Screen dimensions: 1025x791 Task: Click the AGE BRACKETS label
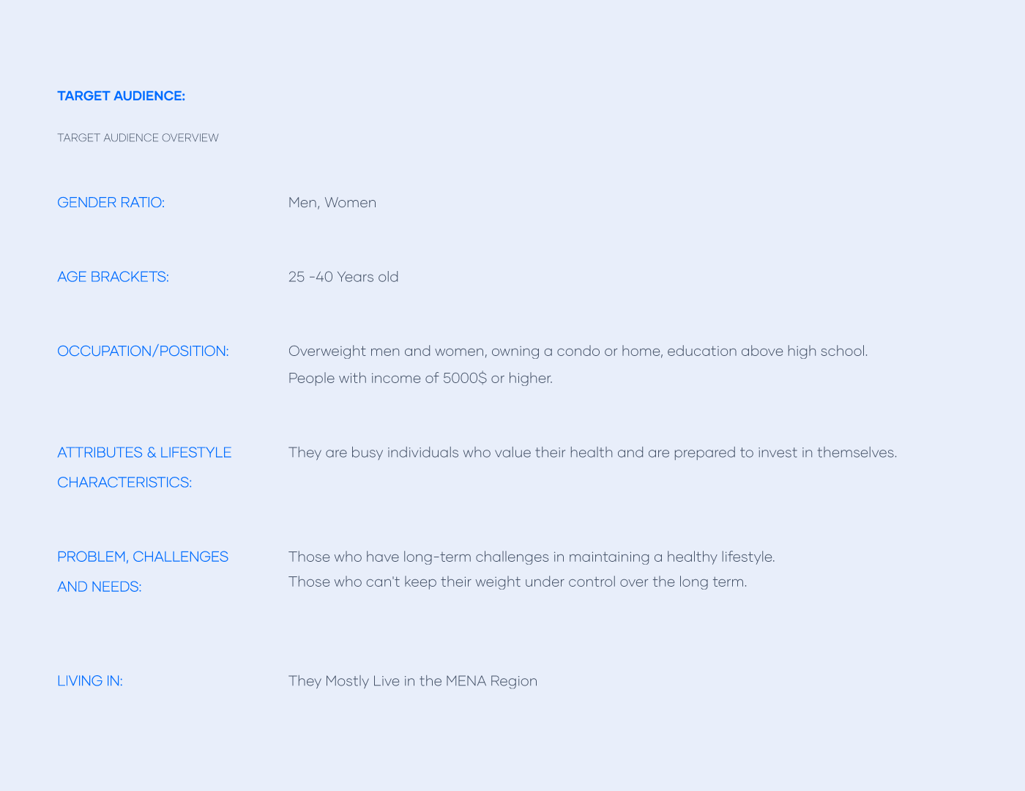[113, 277]
